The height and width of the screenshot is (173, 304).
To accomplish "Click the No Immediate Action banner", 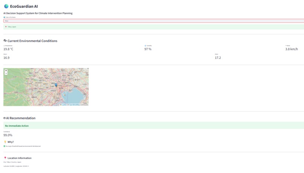I will [x=154, y=126].
